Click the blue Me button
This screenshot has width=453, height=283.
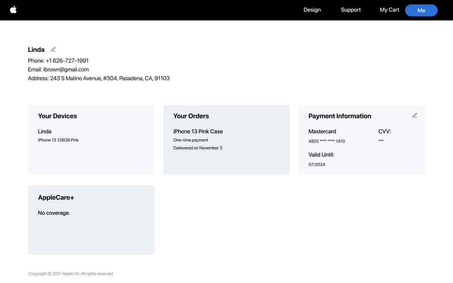[x=421, y=10]
